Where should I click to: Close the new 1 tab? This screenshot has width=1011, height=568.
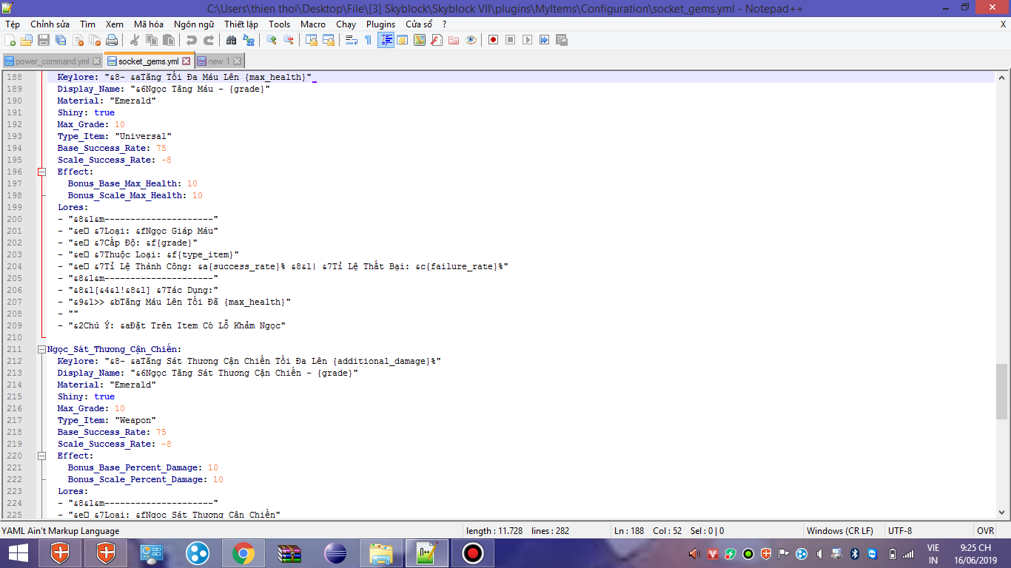237,61
